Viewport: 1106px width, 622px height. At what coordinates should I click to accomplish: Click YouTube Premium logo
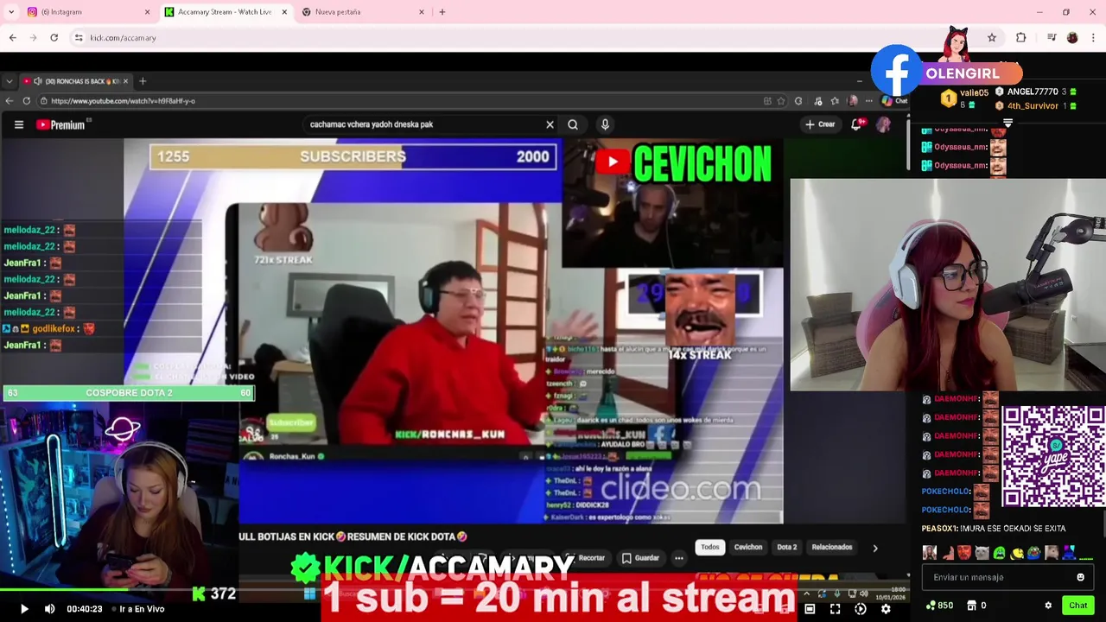(x=60, y=125)
